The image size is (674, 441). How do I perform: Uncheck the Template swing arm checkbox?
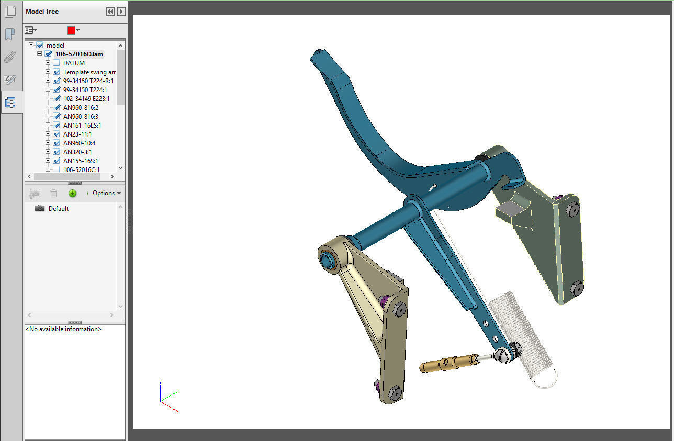57,72
